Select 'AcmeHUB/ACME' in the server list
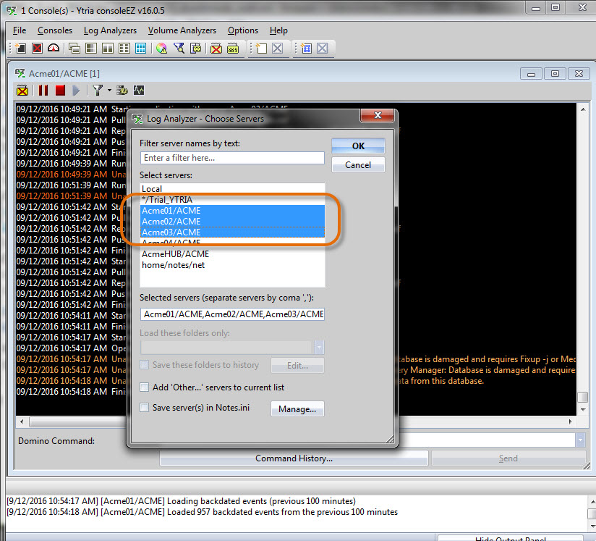Image resolution: width=596 pixels, height=541 pixels. 233,254
